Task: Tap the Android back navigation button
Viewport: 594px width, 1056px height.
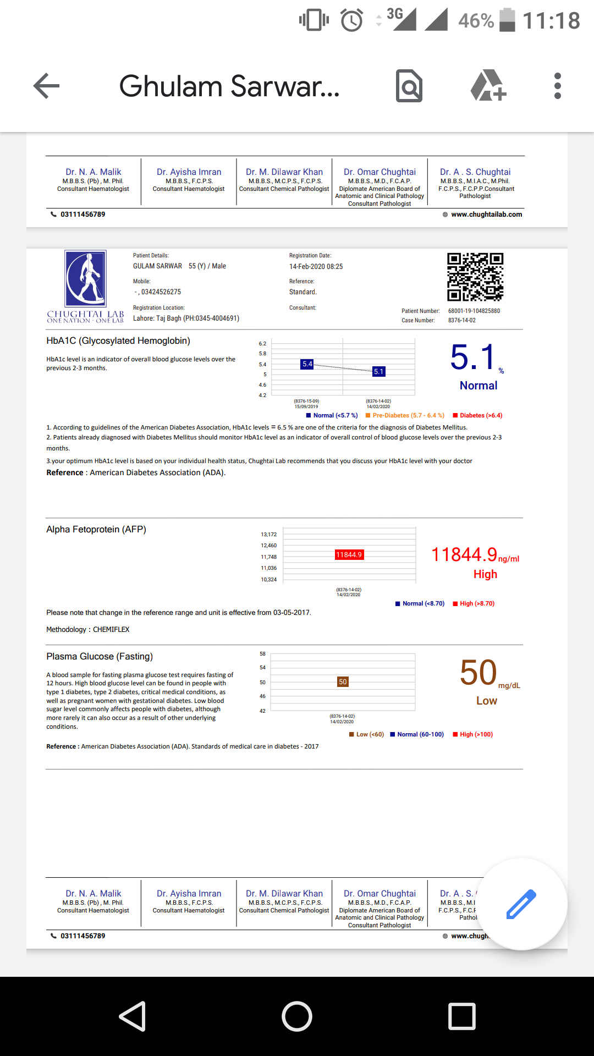Action: click(133, 1016)
